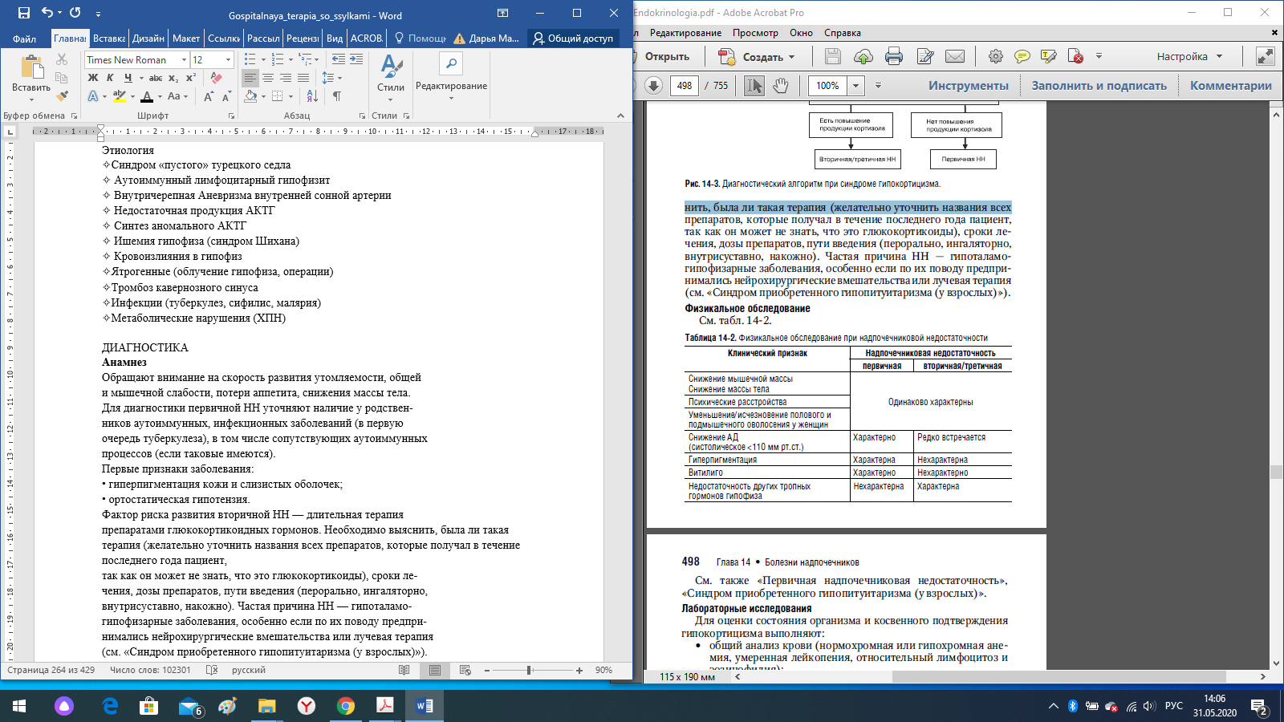The height and width of the screenshot is (722, 1284).
Task: Click the Copy icon in Word clipboard group
Action: tap(62, 78)
